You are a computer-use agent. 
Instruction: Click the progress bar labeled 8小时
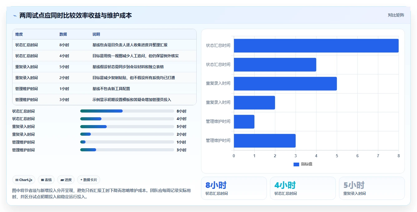point(127,111)
